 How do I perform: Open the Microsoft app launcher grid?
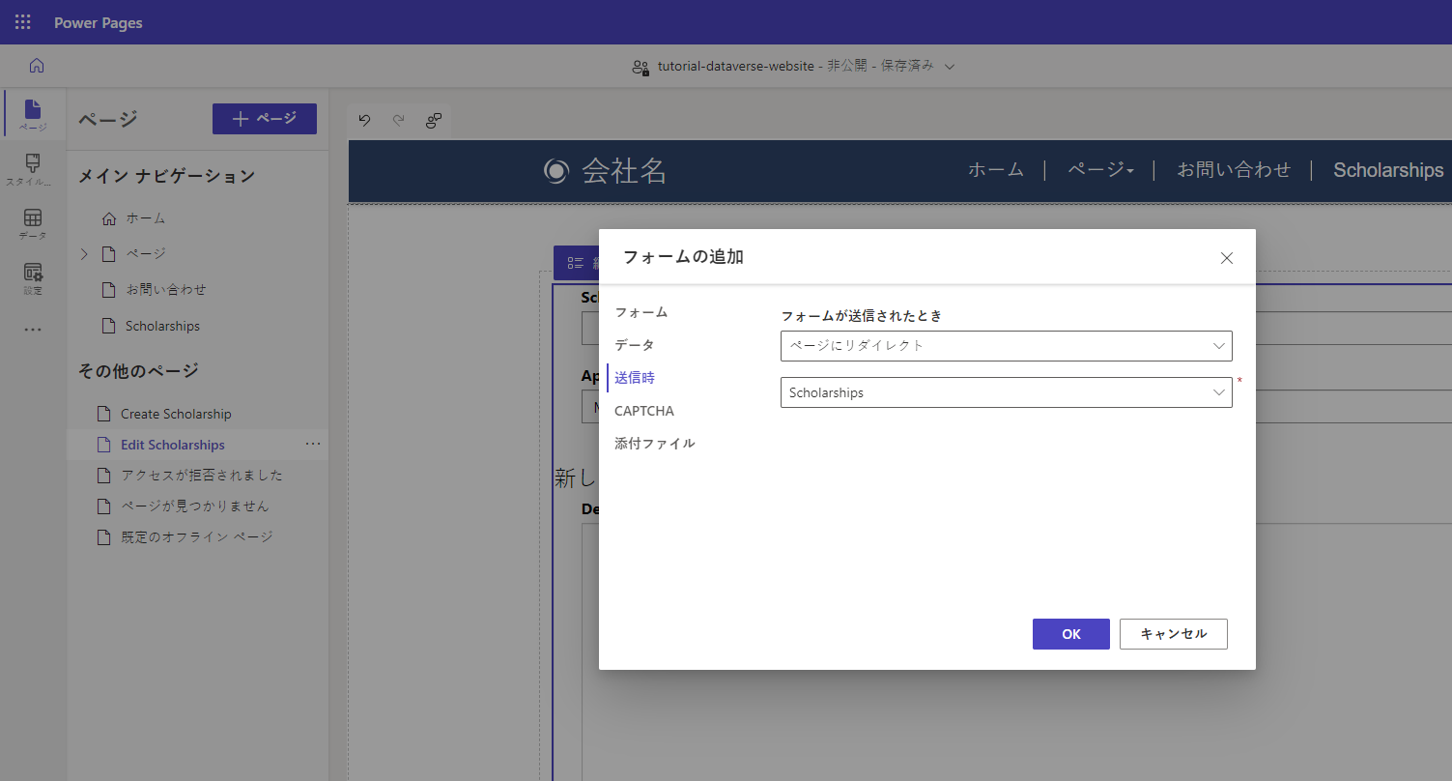click(x=21, y=21)
